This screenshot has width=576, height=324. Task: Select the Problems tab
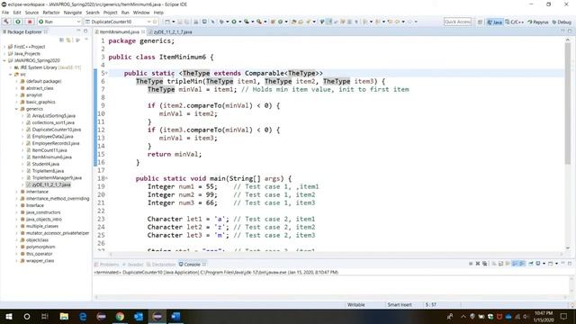click(107, 265)
